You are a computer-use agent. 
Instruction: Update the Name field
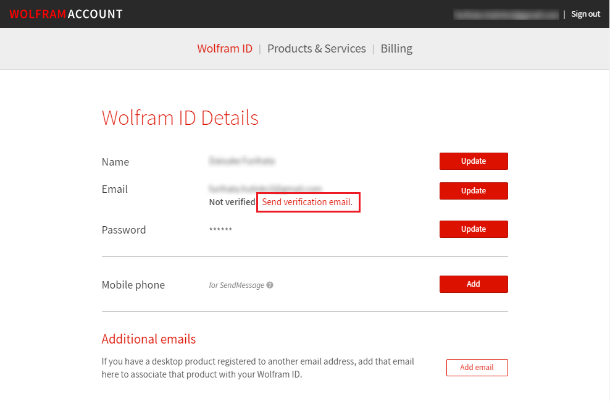point(474,161)
